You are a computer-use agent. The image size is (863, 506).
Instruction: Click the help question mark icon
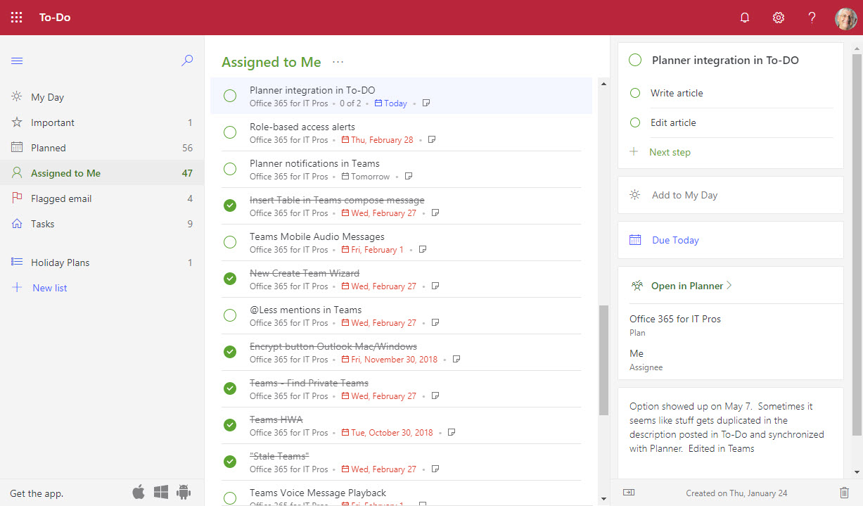812,18
